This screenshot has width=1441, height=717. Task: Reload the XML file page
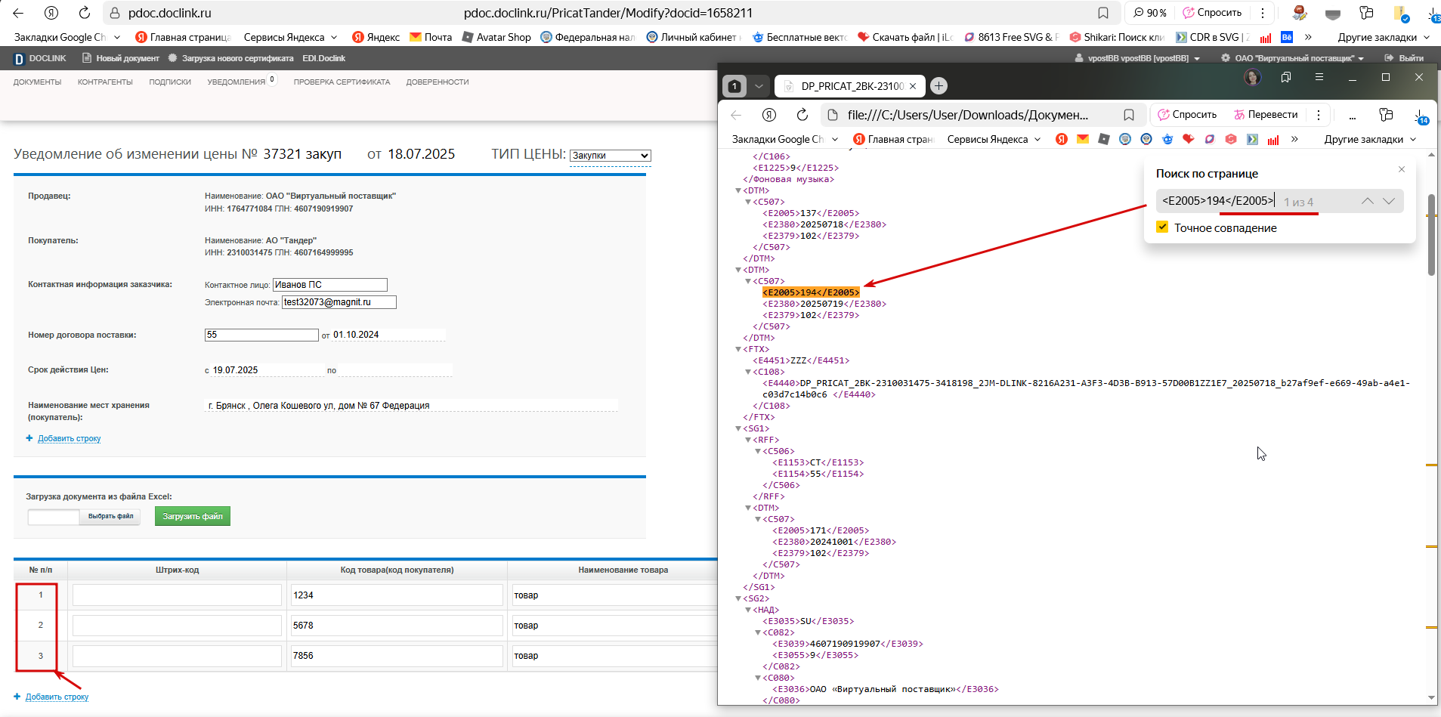pyautogui.click(x=802, y=115)
